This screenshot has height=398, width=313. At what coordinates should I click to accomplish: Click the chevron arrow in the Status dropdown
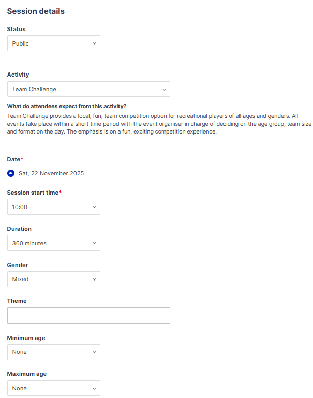(x=94, y=43)
